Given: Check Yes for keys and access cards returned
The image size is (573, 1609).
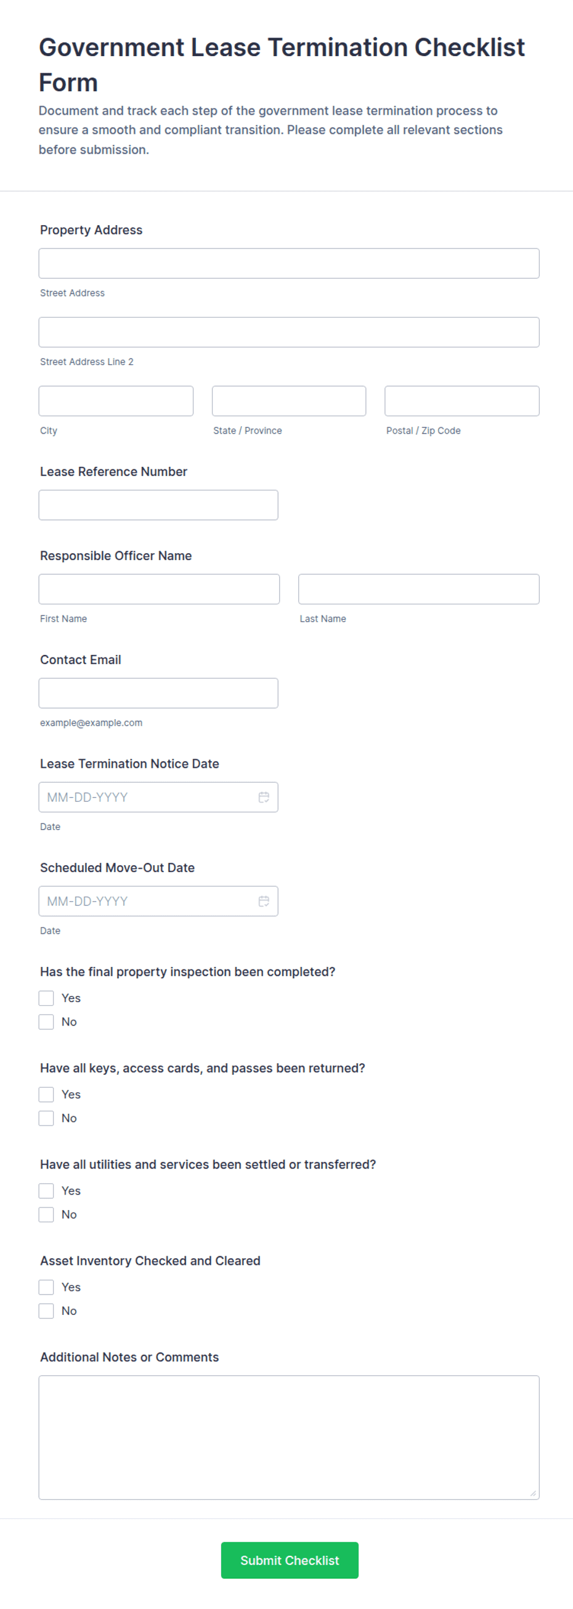Looking at the screenshot, I should click(x=46, y=1094).
